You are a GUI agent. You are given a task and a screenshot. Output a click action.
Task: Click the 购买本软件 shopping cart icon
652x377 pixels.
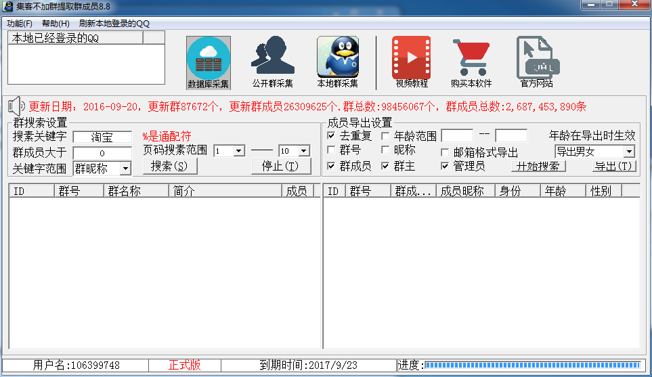(x=471, y=58)
